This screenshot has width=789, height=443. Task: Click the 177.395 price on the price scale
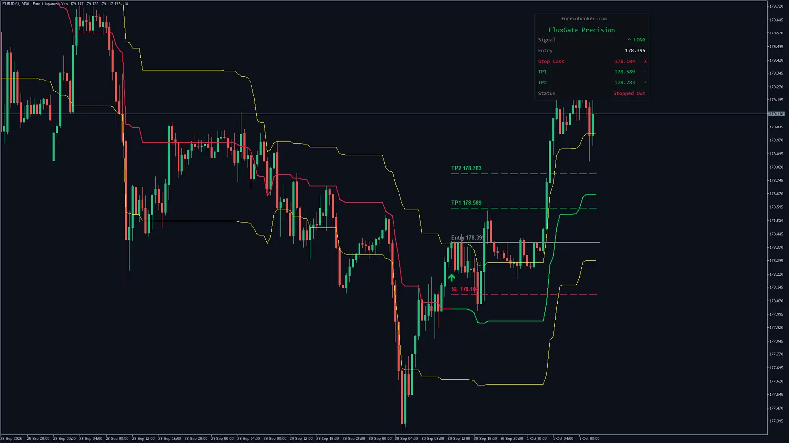(x=776, y=421)
